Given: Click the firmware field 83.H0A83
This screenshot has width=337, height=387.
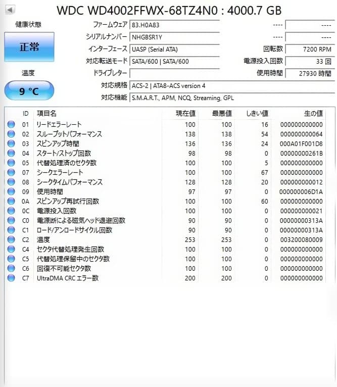Looking at the screenshot, I should click(174, 25).
